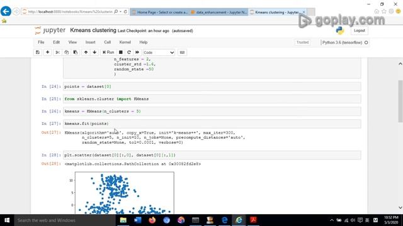
Task: Open the Windows Start menu
Action: pyautogui.click(x=7, y=220)
